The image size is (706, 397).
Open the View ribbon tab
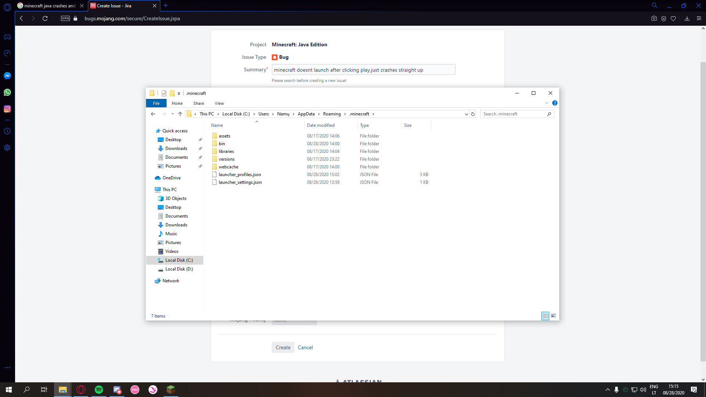point(219,103)
